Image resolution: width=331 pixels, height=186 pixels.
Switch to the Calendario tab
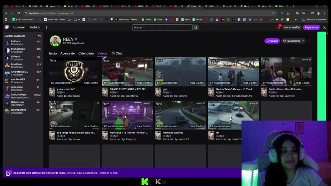pyautogui.click(x=86, y=53)
